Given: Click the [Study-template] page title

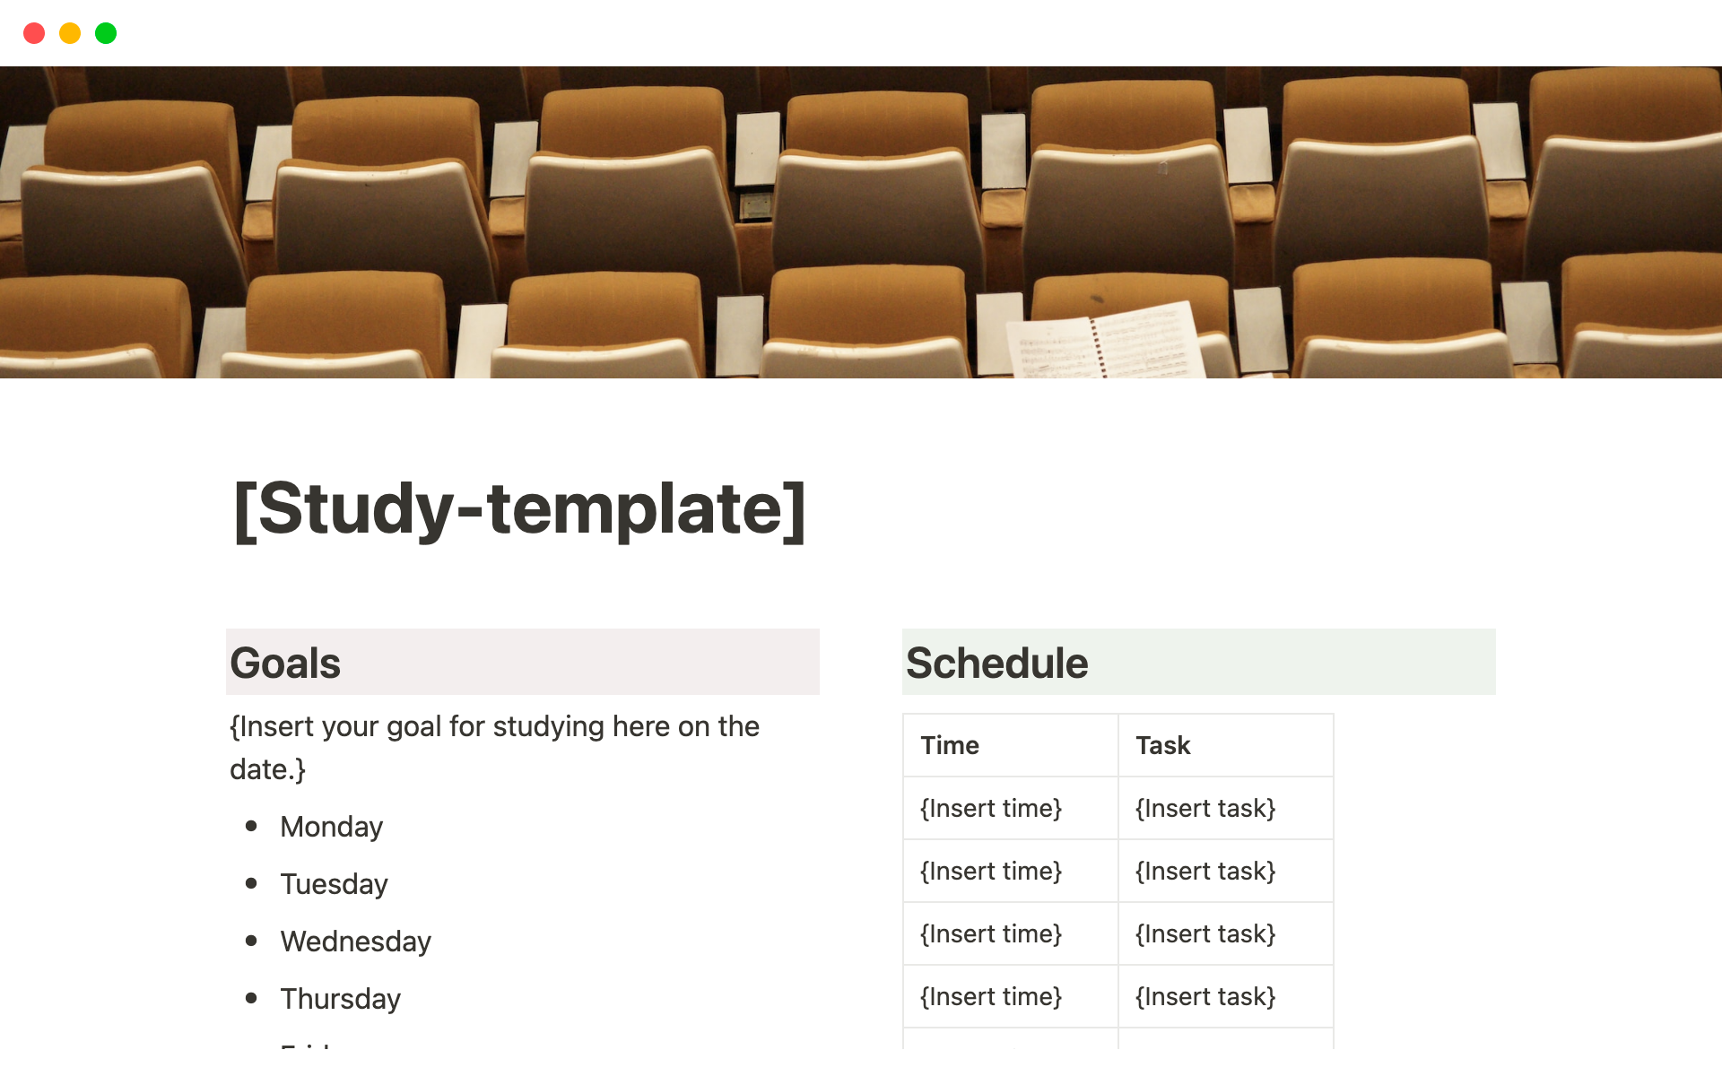Looking at the screenshot, I should 519,509.
